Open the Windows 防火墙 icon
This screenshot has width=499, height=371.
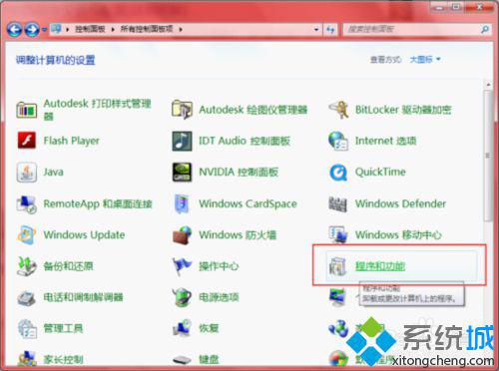point(182,235)
